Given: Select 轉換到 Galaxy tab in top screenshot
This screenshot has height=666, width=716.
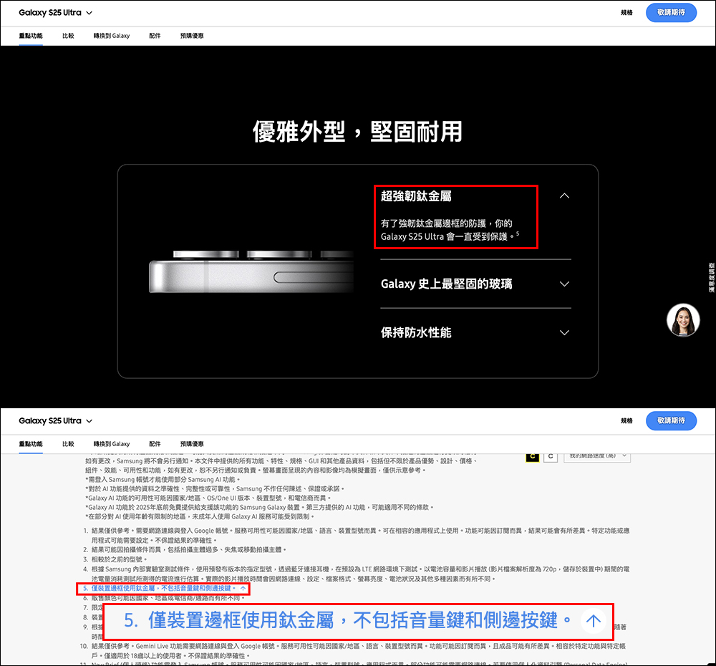Looking at the screenshot, I should (112, 36).
